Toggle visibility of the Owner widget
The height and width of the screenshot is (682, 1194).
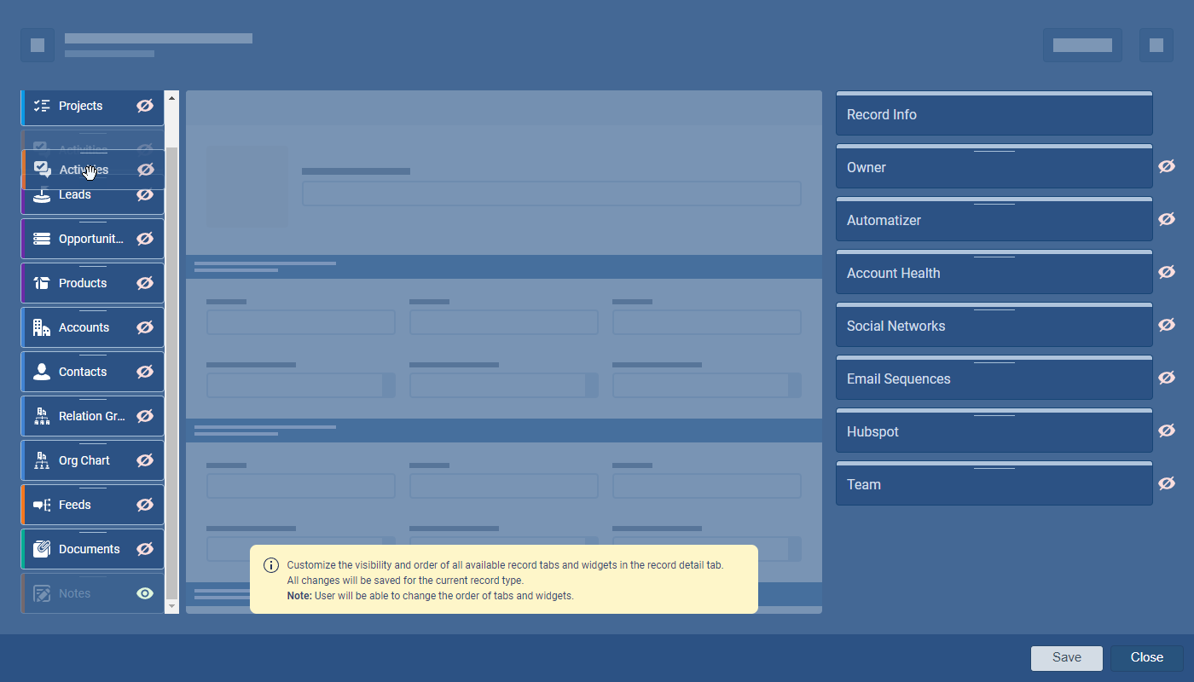1167,166
